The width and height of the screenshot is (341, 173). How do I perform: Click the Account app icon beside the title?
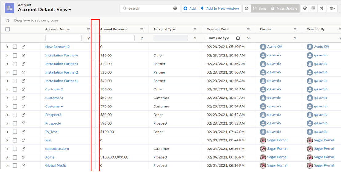10,8
